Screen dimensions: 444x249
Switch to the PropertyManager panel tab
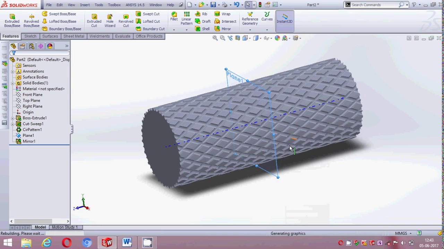coord(23,46)
